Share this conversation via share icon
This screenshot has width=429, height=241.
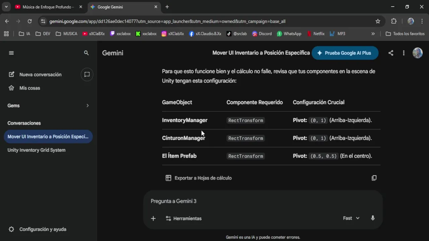(x=391, y=53)
